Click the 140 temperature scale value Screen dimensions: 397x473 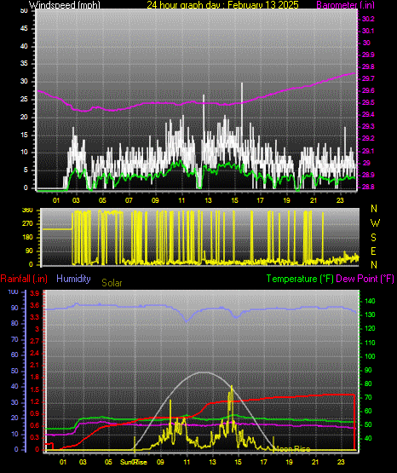pos(370,301)
